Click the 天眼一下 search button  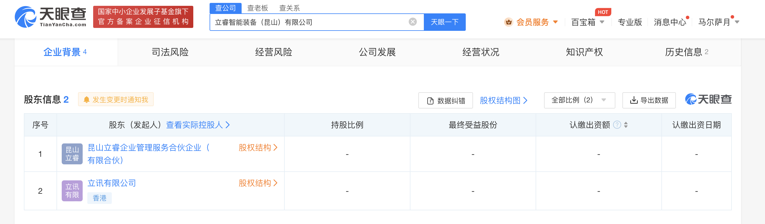pyautogui.click(x=444, y=22)
